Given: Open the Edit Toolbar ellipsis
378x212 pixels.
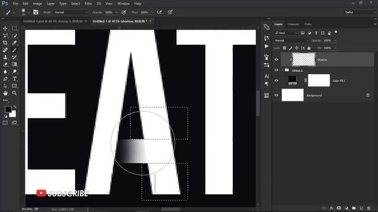Looking at the screenshot, I should tap(5, 100).
